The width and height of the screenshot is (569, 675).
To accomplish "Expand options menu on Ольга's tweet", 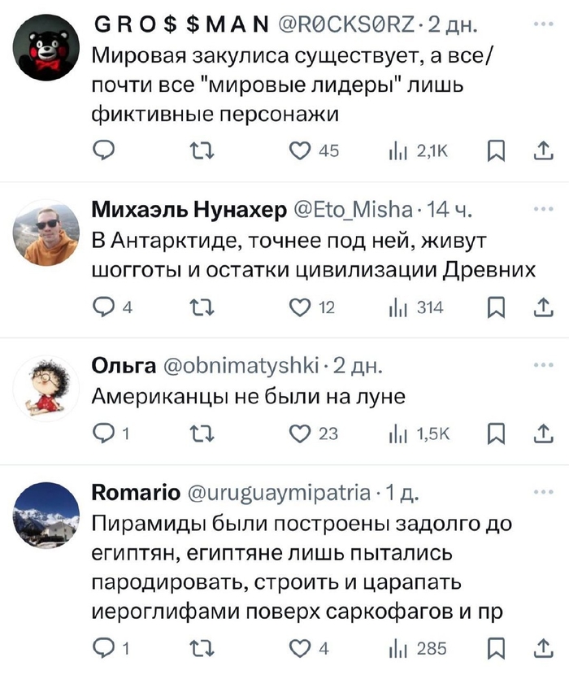I will point(541,366).
